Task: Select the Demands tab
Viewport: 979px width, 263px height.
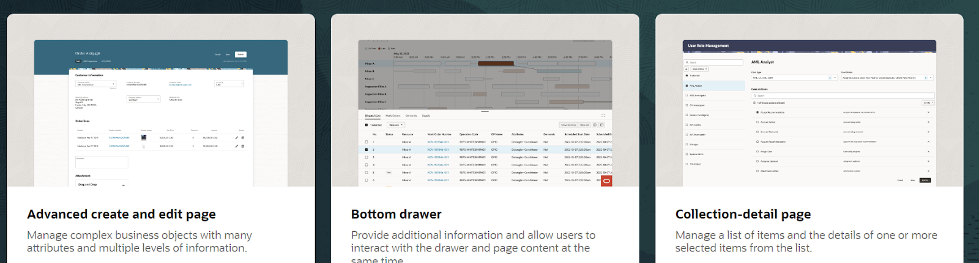Action: point(411,115)
